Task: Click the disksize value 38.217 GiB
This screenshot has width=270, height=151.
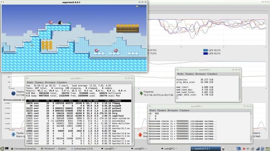Action: click(x=207, y=80)
